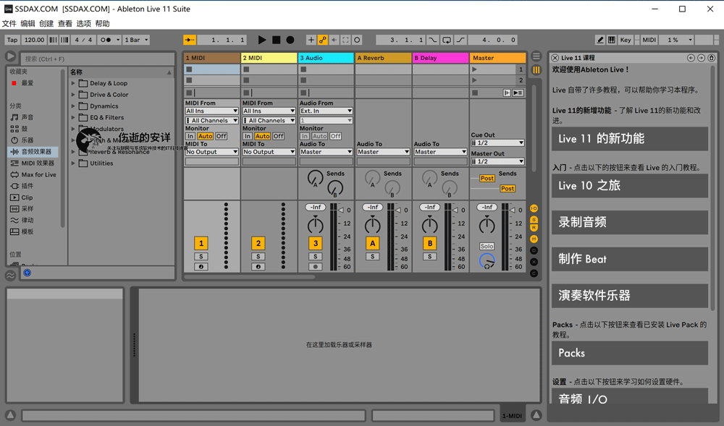Image resolution: width=724 pixels, height=426 pixels.
Task: Open the 制作 Beat lesson
Action: (x=630, y=259)
